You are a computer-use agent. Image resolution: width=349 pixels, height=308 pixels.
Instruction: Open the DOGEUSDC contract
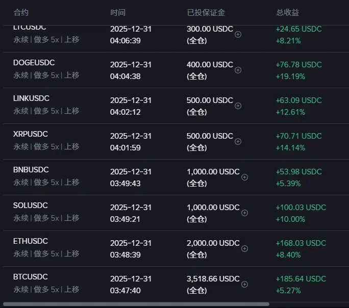pos(34,63)
